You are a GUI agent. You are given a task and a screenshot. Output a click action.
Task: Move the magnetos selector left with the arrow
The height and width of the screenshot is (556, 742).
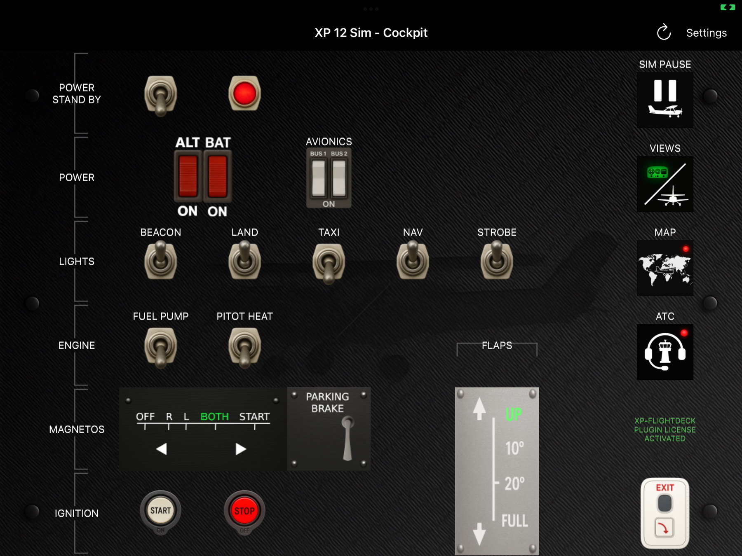(162, 449)
